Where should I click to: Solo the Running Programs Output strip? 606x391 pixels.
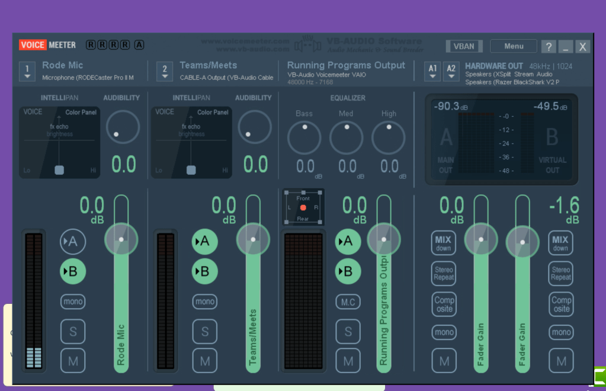coord(348,332)
